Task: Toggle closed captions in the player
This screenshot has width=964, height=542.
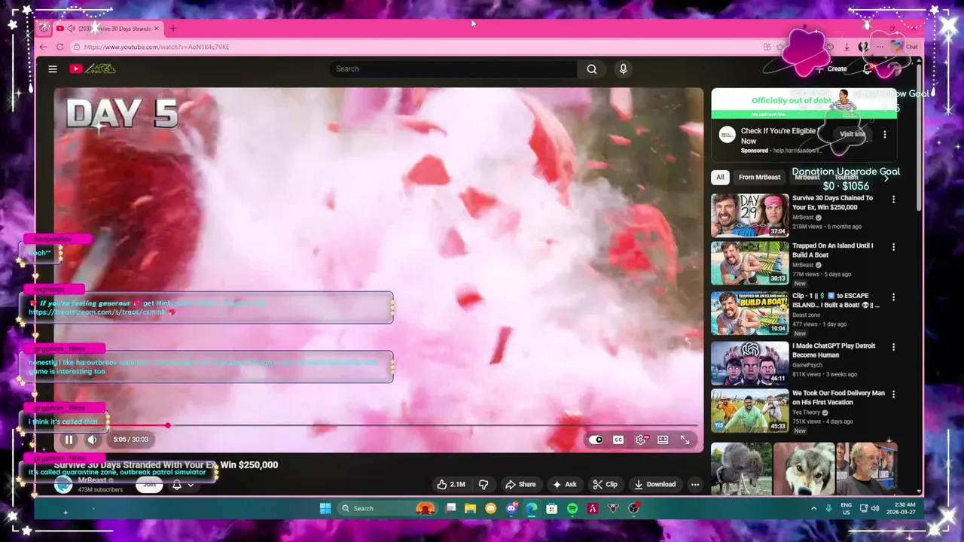Action: coord(618,440)
